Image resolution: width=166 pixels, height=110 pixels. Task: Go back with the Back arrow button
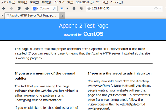point(4,9)
